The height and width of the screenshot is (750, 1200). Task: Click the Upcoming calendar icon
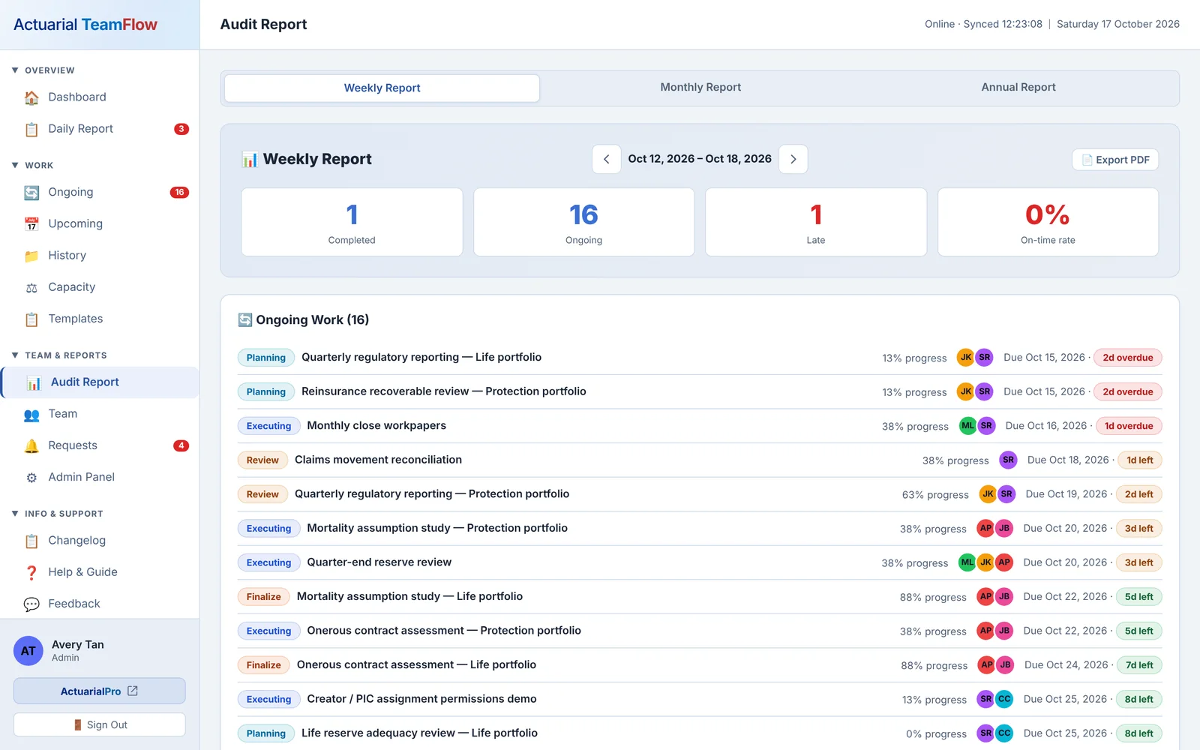click(x=31, y=224)
